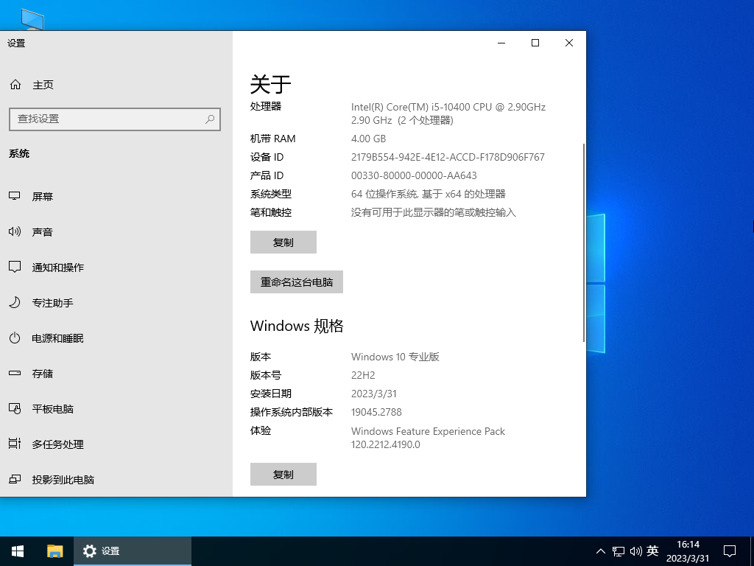Launch File Explorer from the taskbar
Viewport: 754px width, 566px height.
[55, 551]
